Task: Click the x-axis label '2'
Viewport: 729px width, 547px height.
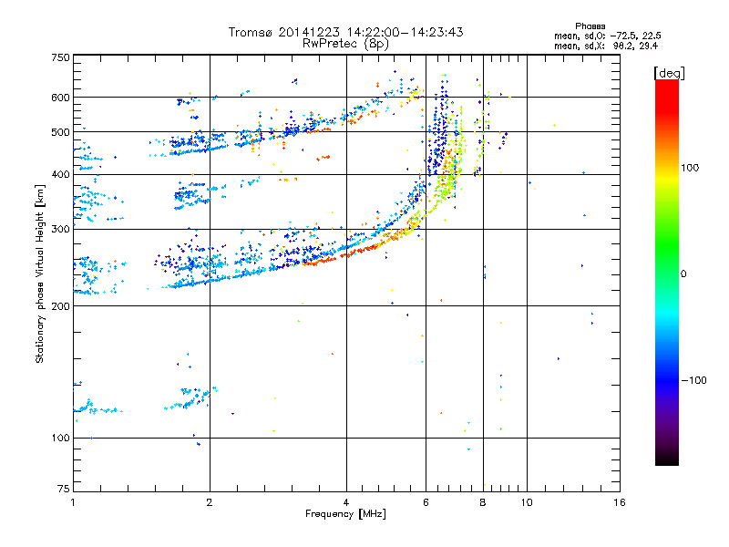Action: point(210,502)
